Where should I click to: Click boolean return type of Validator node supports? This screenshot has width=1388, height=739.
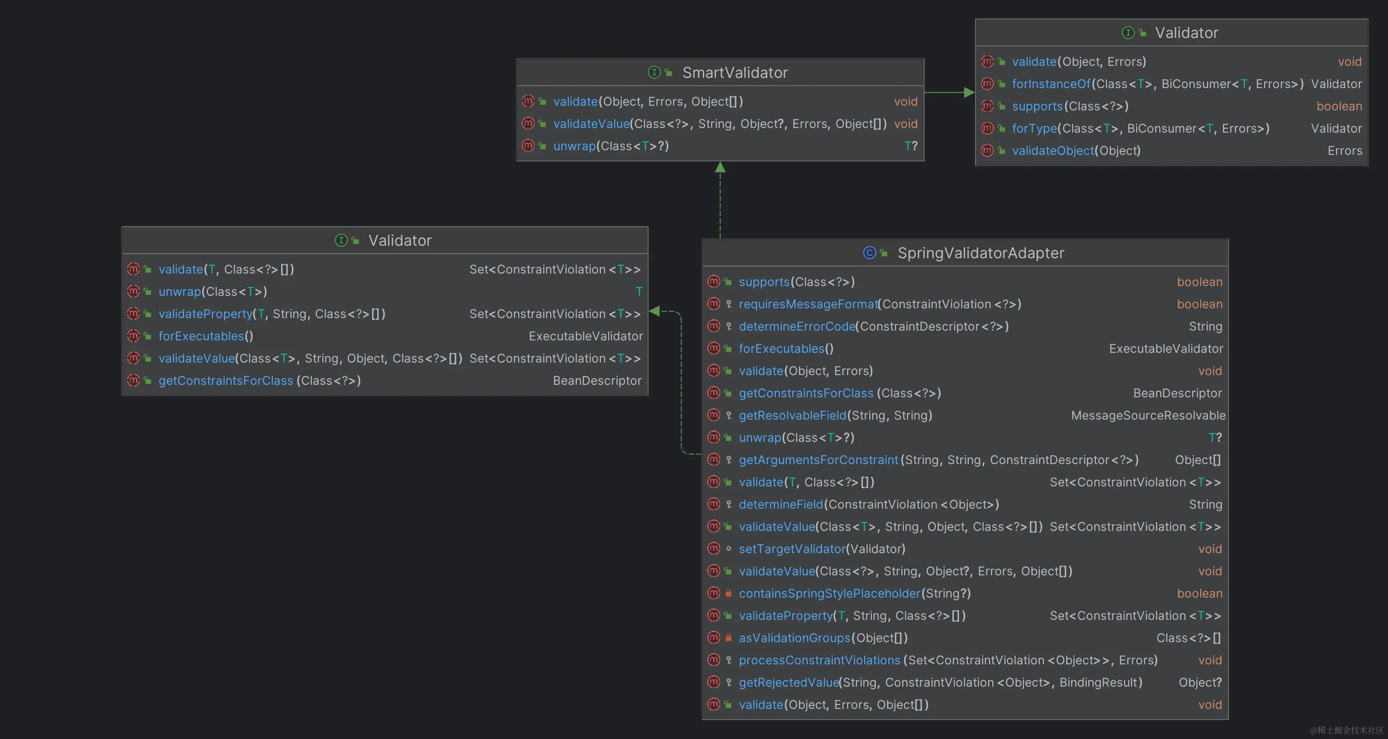[x=1339, y=106]
